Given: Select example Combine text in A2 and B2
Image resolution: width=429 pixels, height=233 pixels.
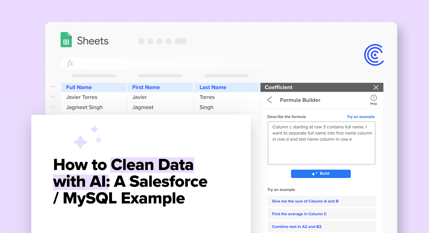Looking at the screenshot, I should (x=322, y=227).
